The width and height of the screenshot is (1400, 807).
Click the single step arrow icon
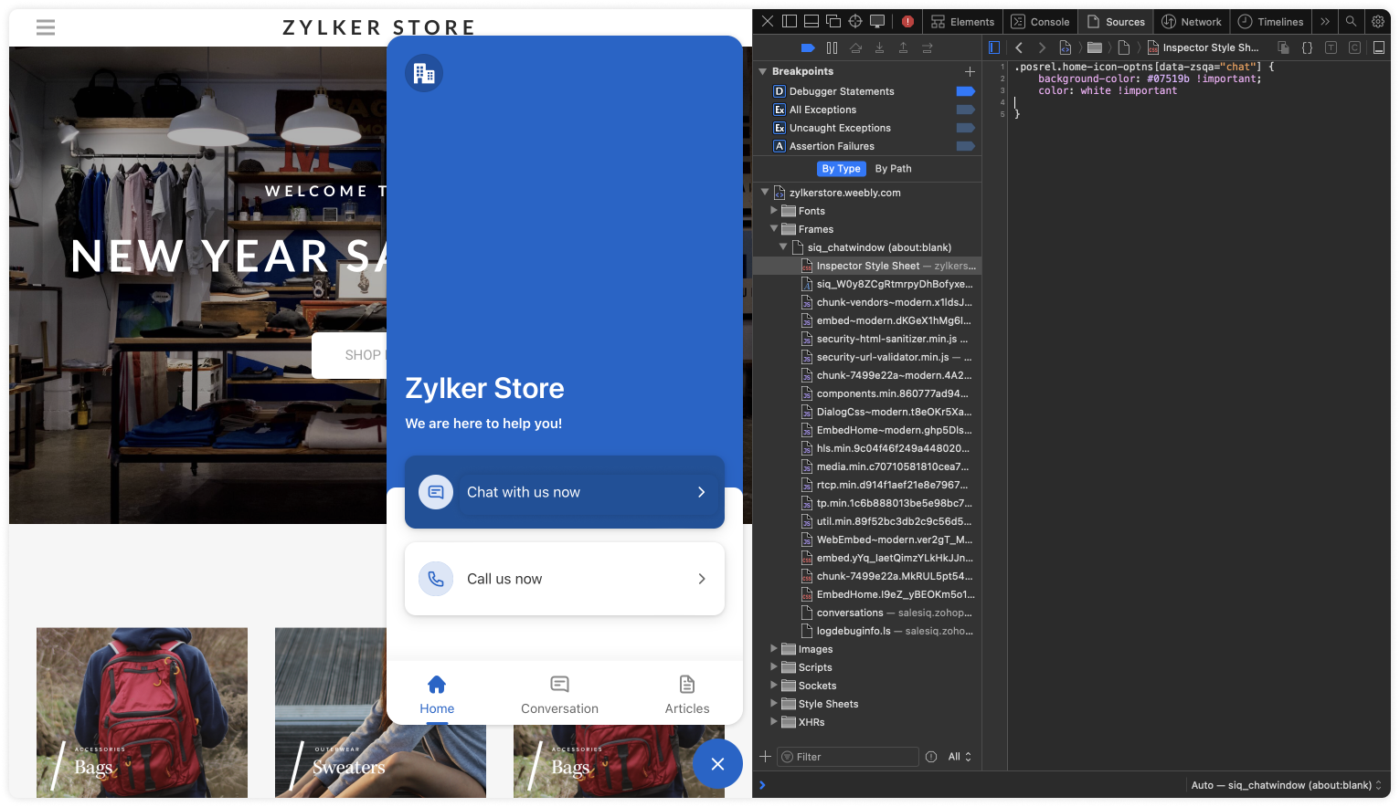pos(927,47)
